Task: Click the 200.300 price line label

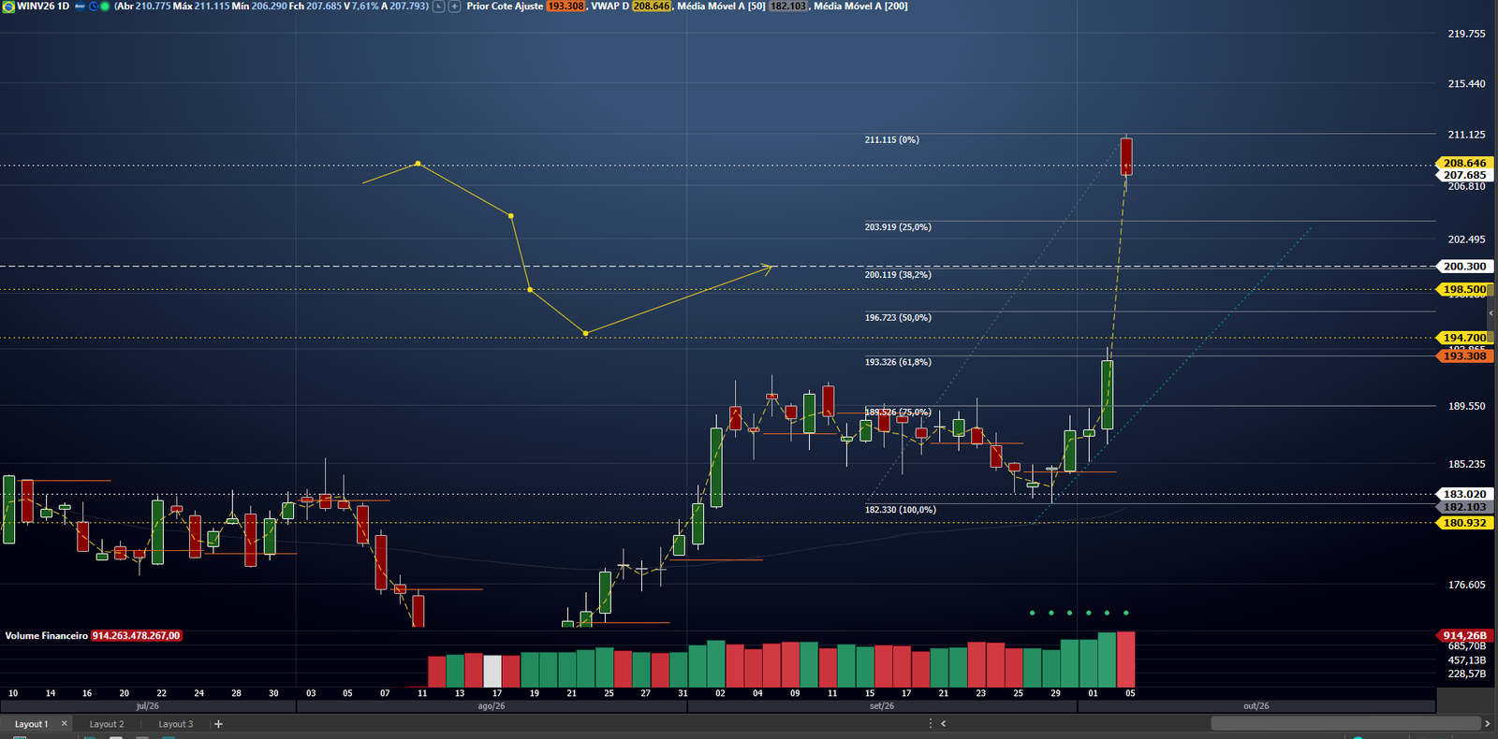Action: tap(1464, 267)
